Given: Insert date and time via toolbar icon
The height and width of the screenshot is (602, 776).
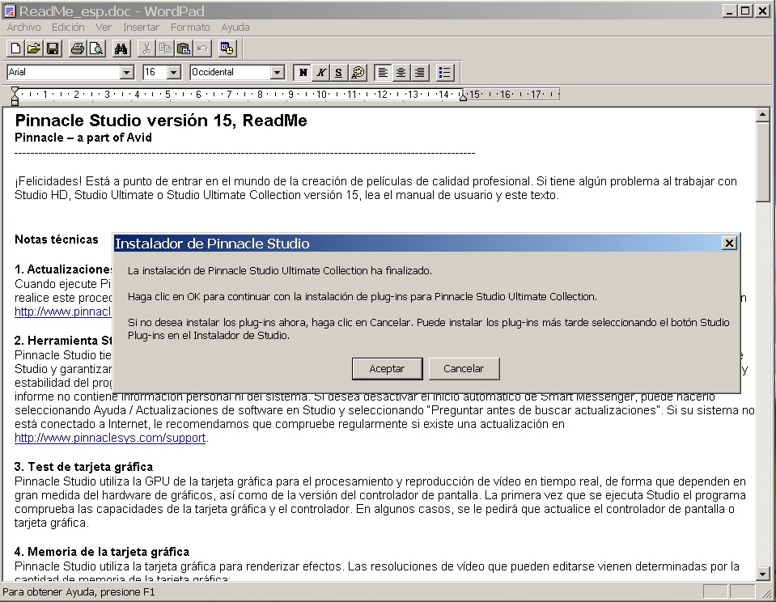Looking at the screenshot, I should 227,49.
